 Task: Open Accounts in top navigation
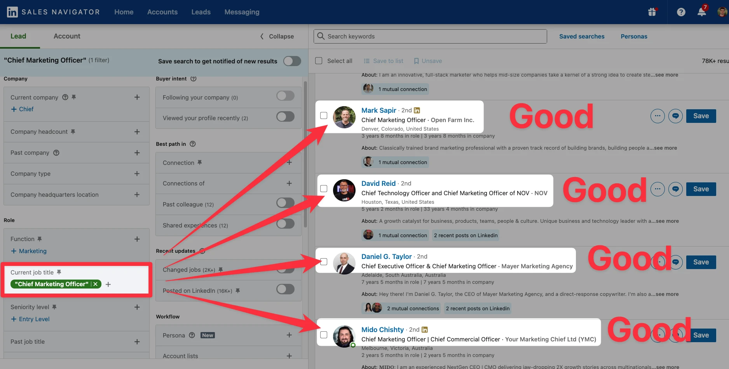coord(162,12)
